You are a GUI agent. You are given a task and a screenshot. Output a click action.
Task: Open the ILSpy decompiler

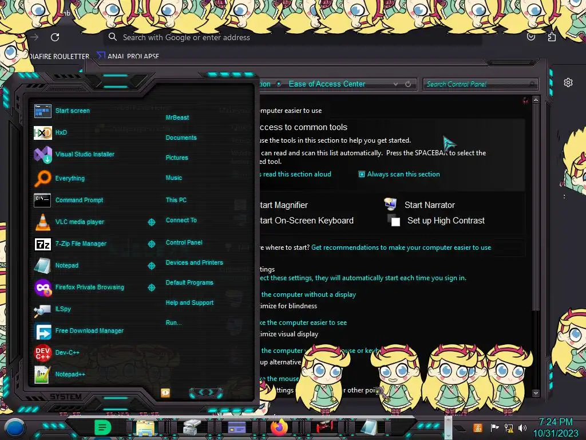pos(52,309)
